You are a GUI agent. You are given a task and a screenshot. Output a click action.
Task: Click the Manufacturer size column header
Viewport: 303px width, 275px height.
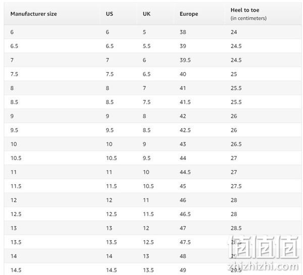coord(34,14)
